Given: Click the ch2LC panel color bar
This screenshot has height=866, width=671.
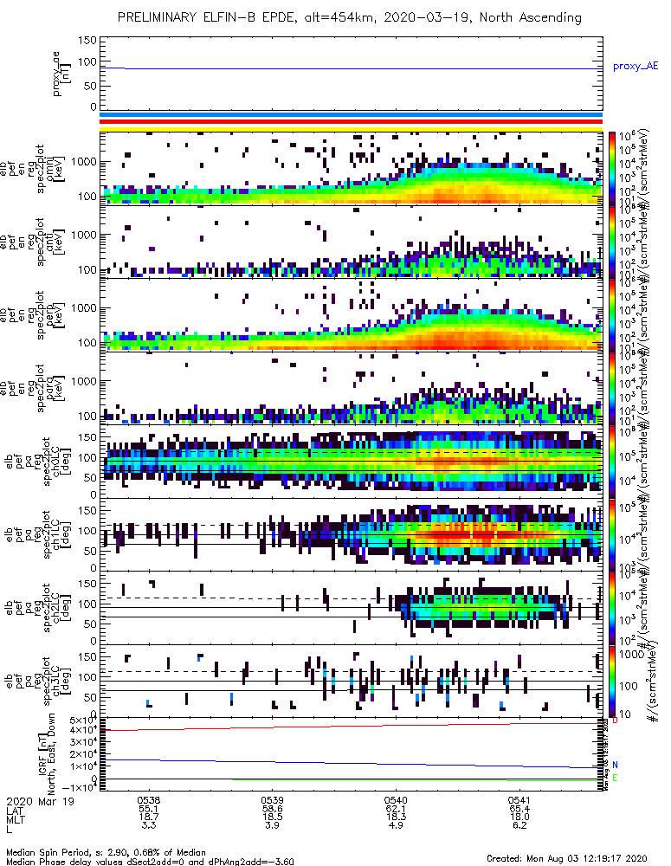Looking at the screenshot, I should click(612, 608).
